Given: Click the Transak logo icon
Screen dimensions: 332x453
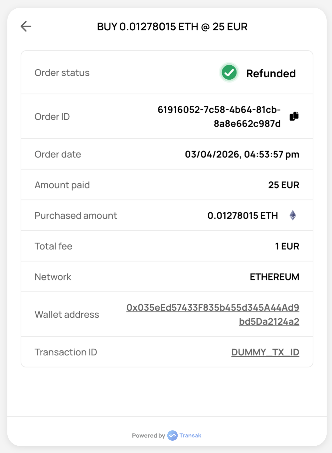Looking at the screenshot, I should pyautogui.click(x=172, y=435).
